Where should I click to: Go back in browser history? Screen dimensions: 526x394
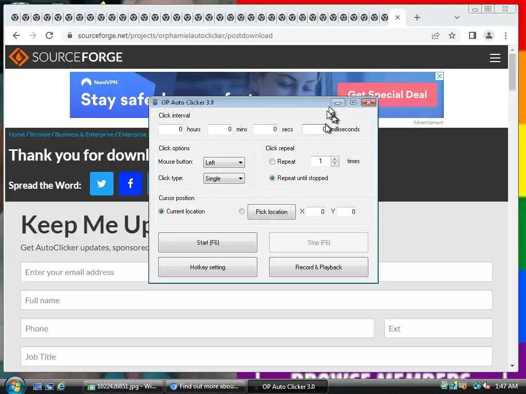point(16,35)
